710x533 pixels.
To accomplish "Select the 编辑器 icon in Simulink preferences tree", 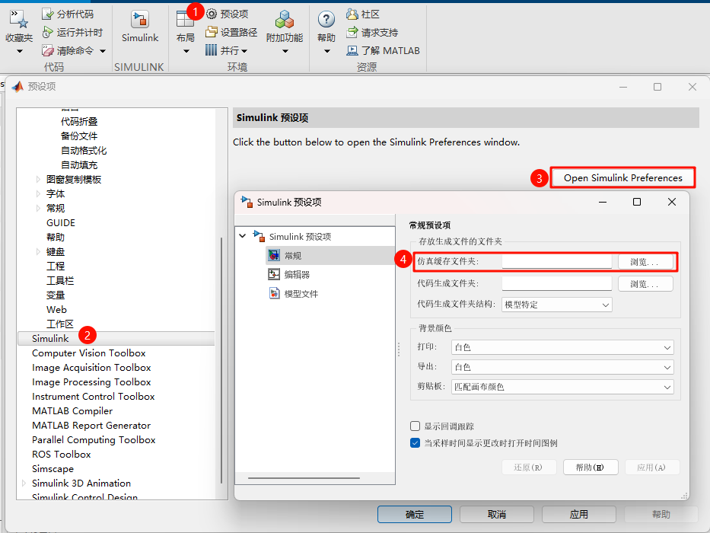I will coord(274,274).
